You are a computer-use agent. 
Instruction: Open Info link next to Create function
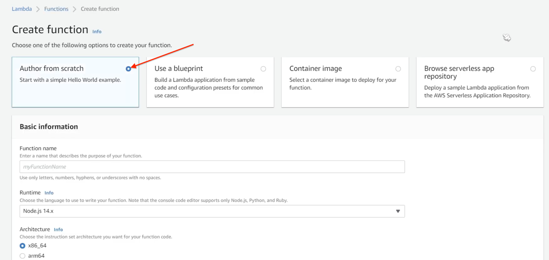[97, 31]
